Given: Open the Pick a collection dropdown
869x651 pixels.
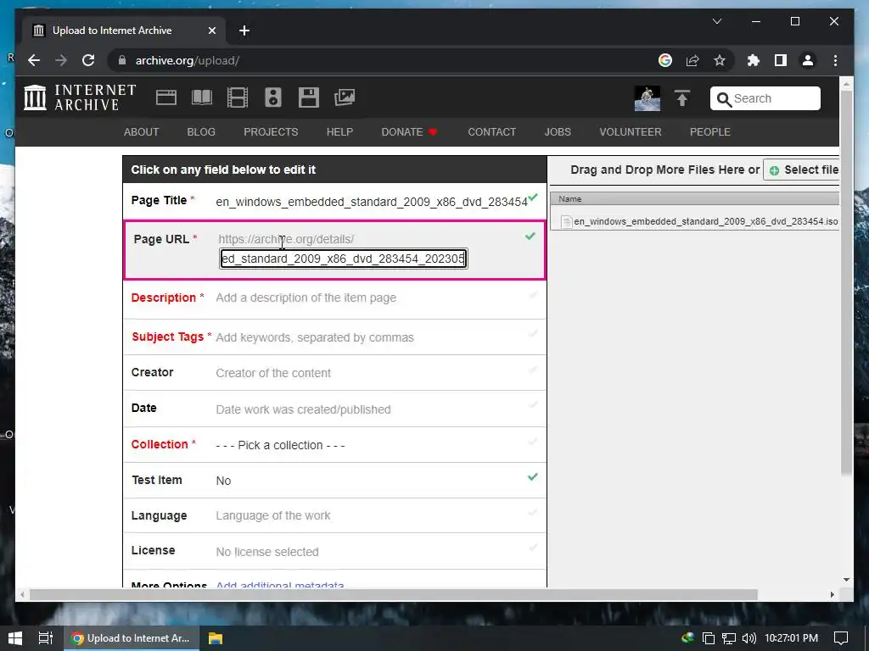Looking at the screenshot, I should tap(280, 445).
